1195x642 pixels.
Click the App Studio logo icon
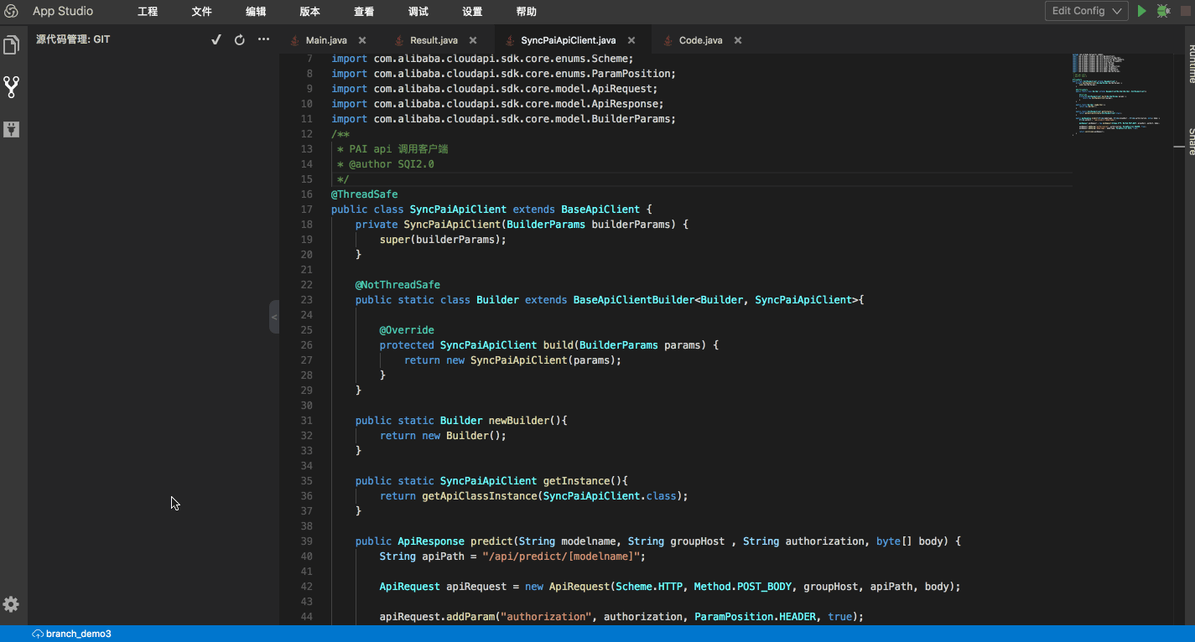pos(12,11)
